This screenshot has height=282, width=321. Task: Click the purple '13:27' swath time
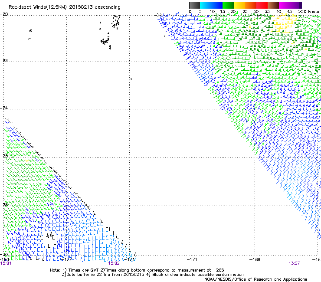(x=294, y=263)
